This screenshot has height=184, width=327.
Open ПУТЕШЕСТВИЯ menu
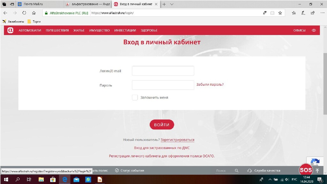tap(57, 30)
